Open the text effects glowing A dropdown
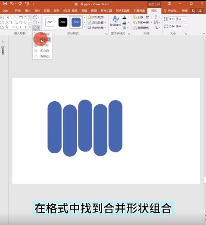Screen dimensions: 206x225 tap(126, 27)
